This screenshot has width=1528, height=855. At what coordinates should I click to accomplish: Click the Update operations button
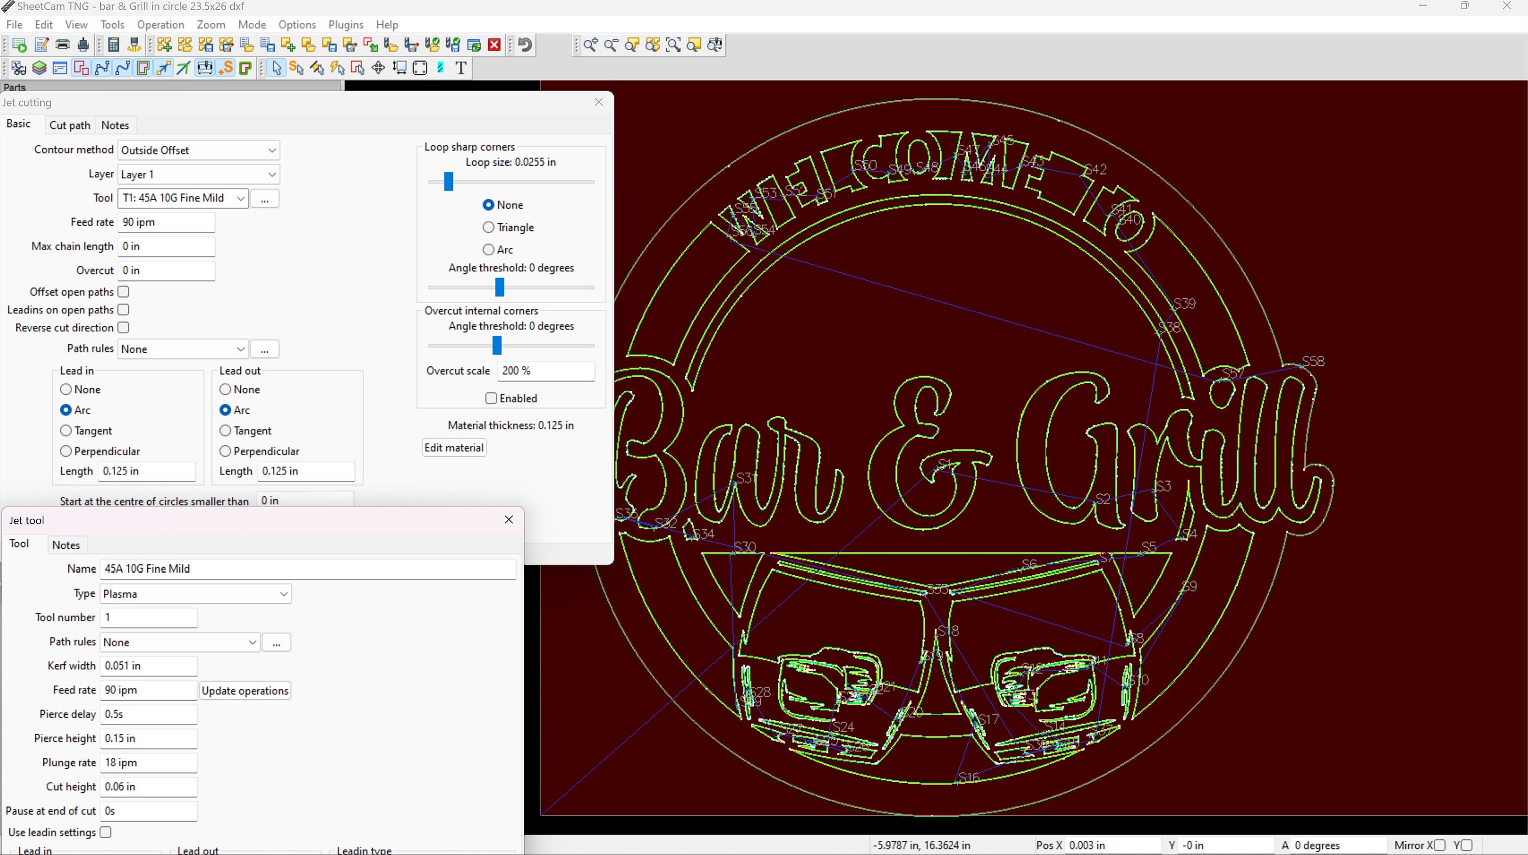point(245,690)
